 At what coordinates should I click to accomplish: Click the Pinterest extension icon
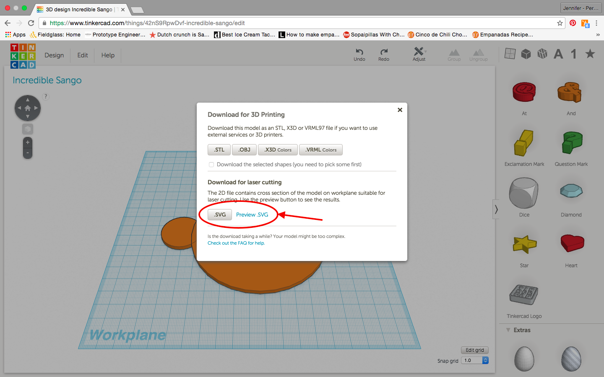pos(573,23)
